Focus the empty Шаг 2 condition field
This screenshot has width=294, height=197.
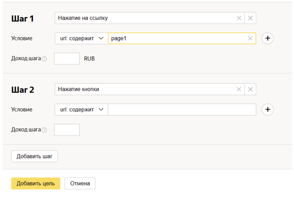point(182,110)
